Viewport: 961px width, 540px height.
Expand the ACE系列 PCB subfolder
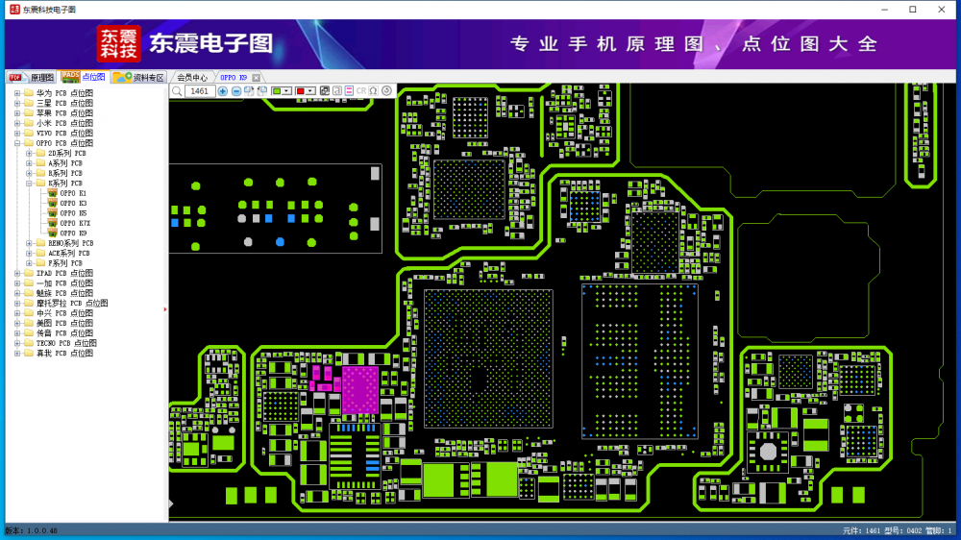pyautogui.click(x=29, y=253)
